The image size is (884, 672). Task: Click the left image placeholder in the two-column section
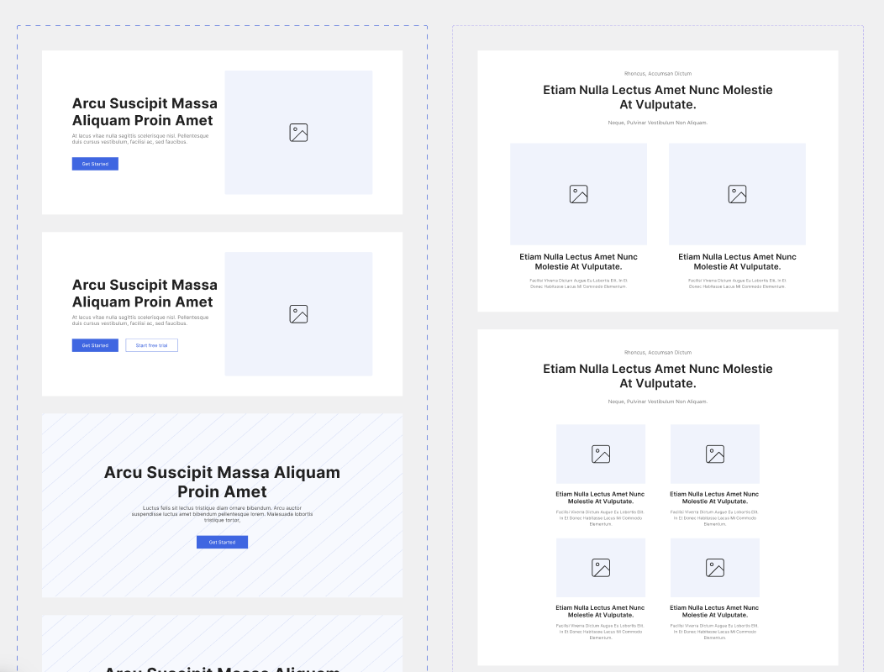pyautogui.click(x=578, y=193)
